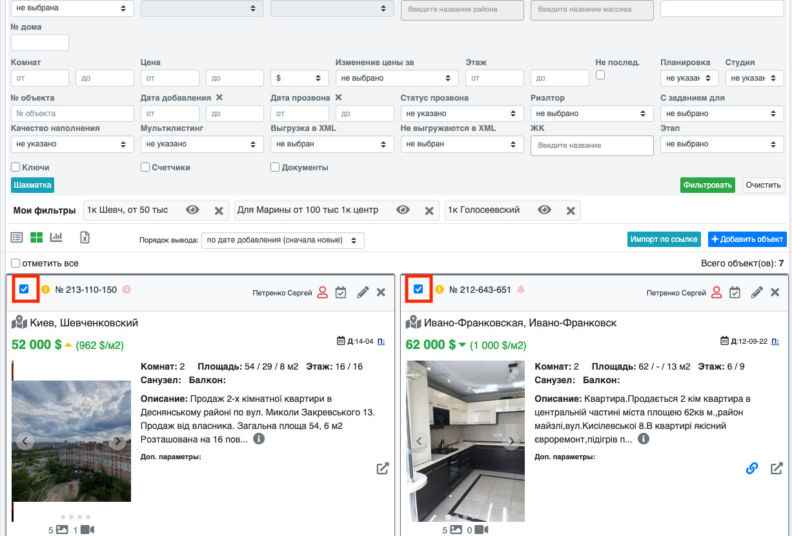The height and width of the screenshot is (536, 792).
Task: Open the chart statistics view icon
Action: tap(56, 237)
